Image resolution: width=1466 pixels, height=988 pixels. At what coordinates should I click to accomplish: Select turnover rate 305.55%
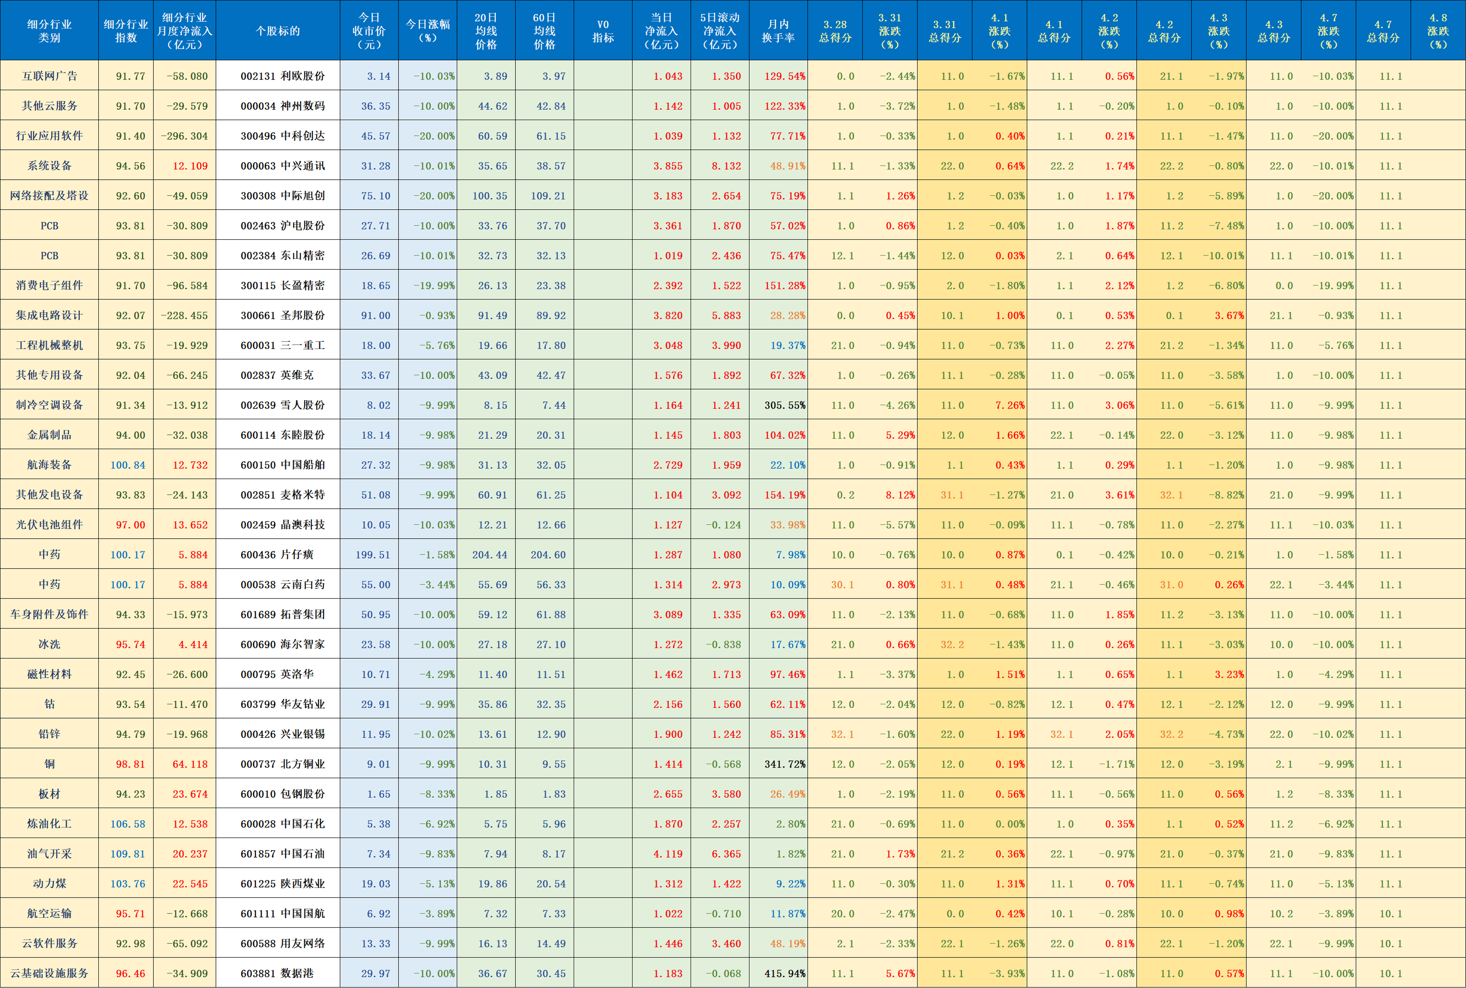[785, 405]
